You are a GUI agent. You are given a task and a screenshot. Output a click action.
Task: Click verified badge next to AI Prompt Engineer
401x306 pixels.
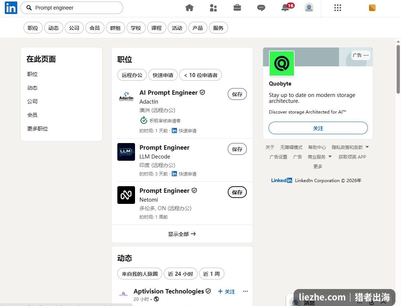point(202,93)
